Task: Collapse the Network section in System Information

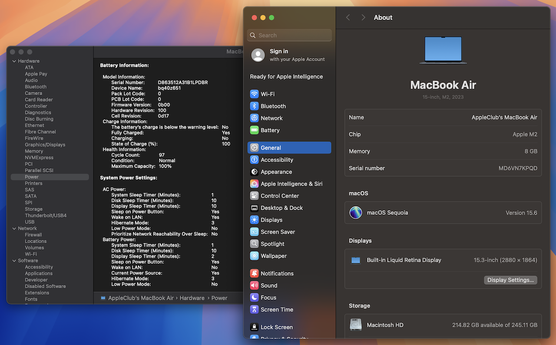Action: (x=14, y=228)
